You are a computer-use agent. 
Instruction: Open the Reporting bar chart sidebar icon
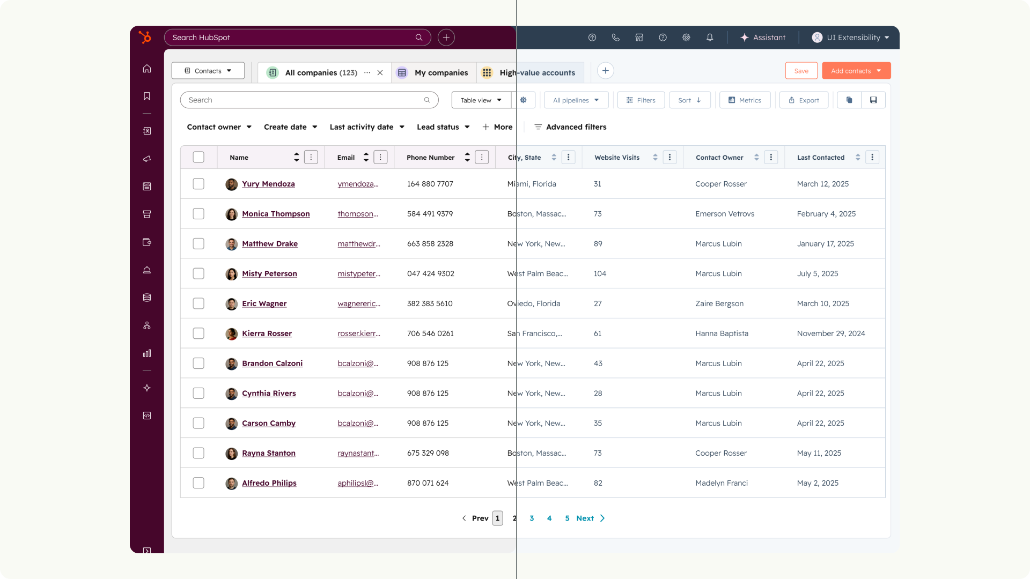click(x=147, y=353)
